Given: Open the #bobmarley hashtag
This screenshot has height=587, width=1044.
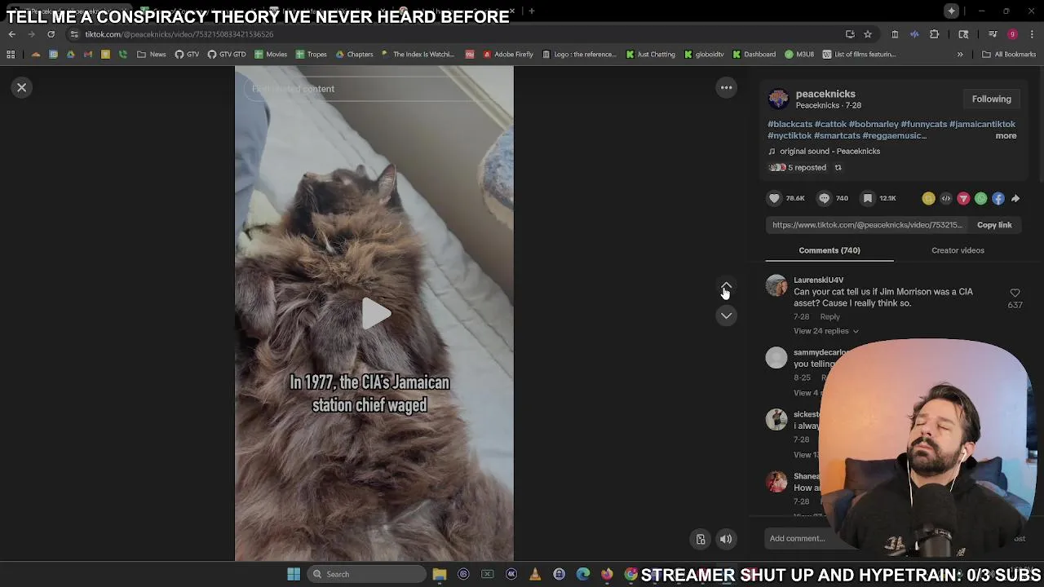Looking at the screenshot, I should click(x=874, y=125).
